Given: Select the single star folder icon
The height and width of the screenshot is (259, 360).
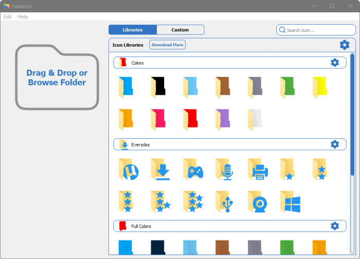Looking at the screenshot, I should [x=287, y=169].
